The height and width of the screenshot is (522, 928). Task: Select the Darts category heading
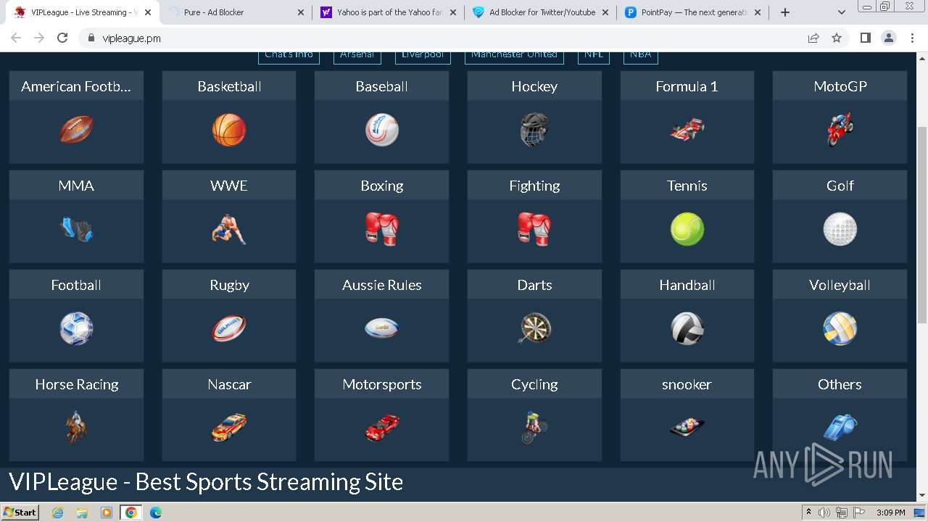[534, 285]
